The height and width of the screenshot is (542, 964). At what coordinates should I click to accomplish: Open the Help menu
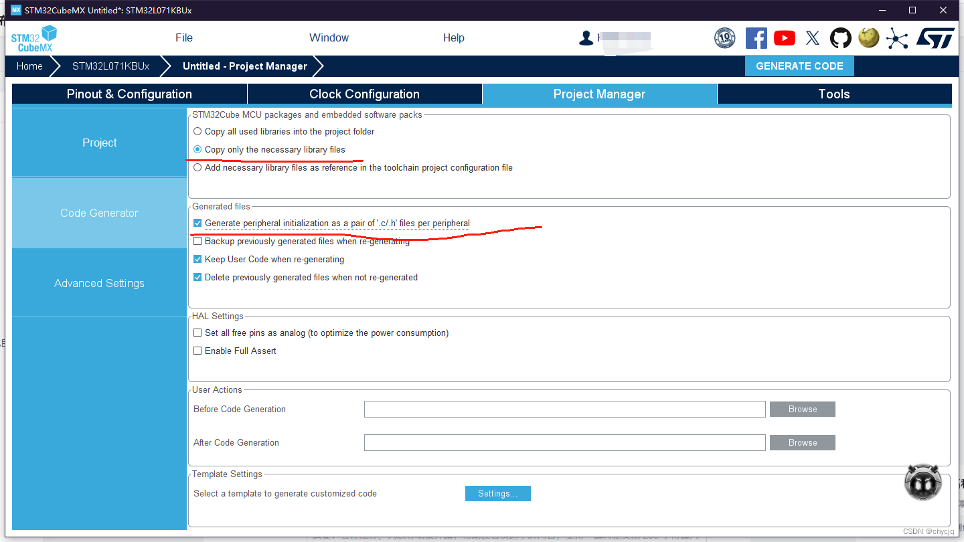[x=454, y=38]
